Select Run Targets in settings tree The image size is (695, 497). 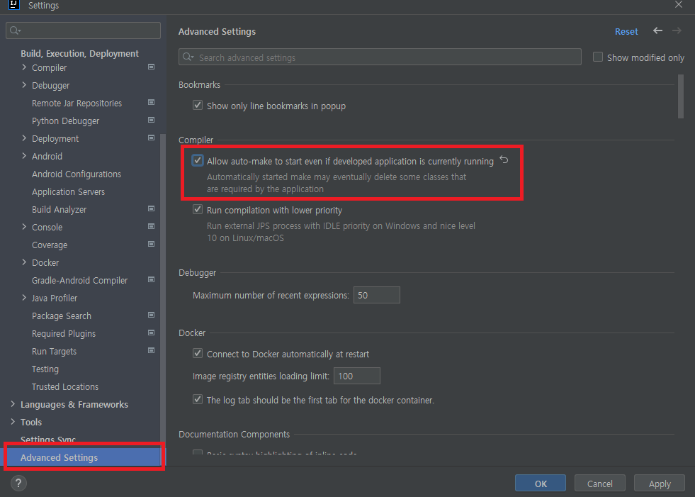click(x=54, y=351)
